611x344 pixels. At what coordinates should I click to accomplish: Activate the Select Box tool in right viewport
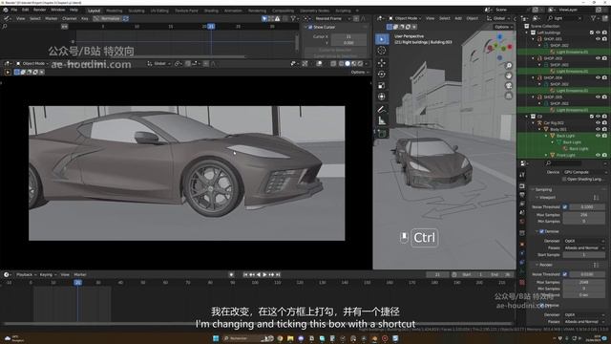[x=382, y=38]
